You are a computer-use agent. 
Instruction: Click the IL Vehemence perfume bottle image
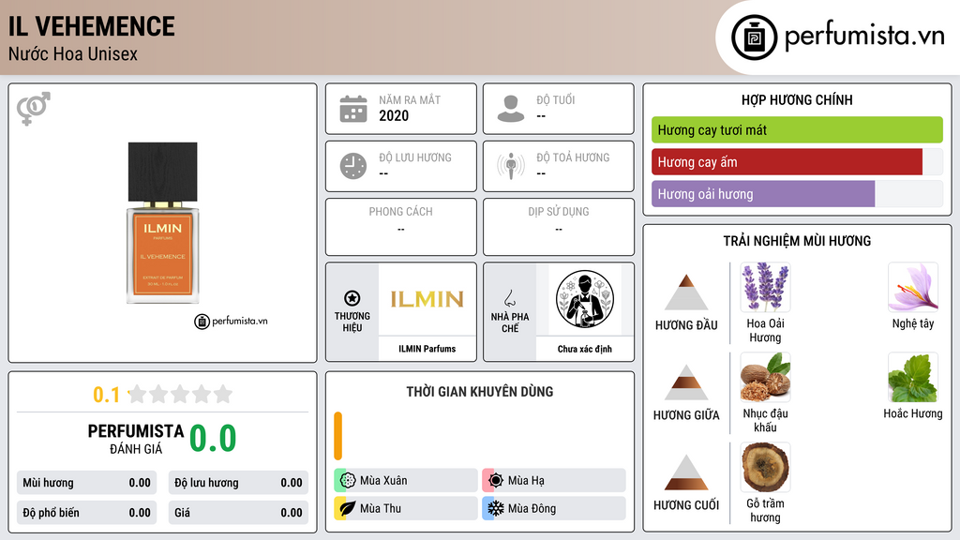[x=163, y=223]
